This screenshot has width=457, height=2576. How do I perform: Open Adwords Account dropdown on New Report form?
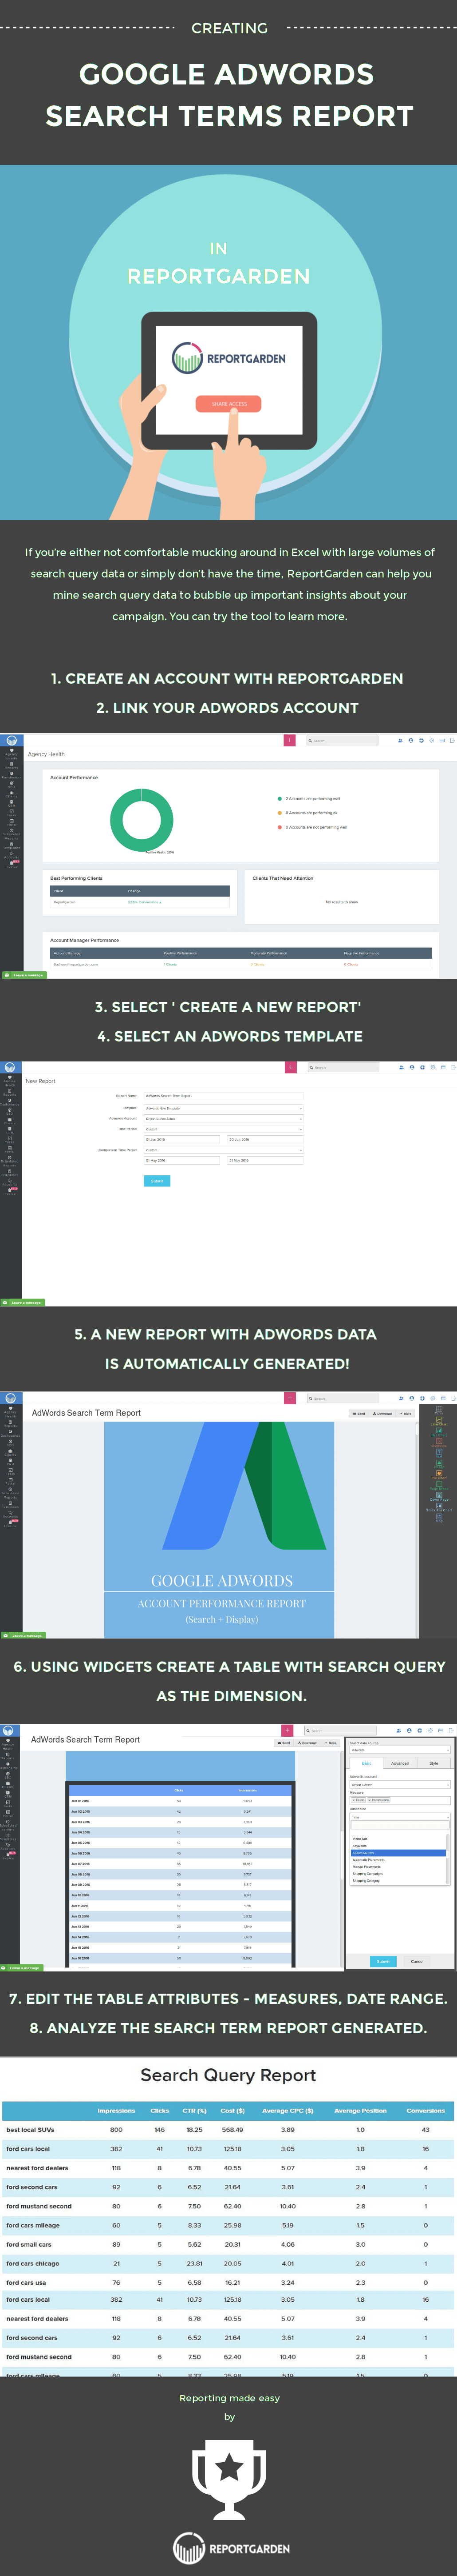coord(224,1119)
